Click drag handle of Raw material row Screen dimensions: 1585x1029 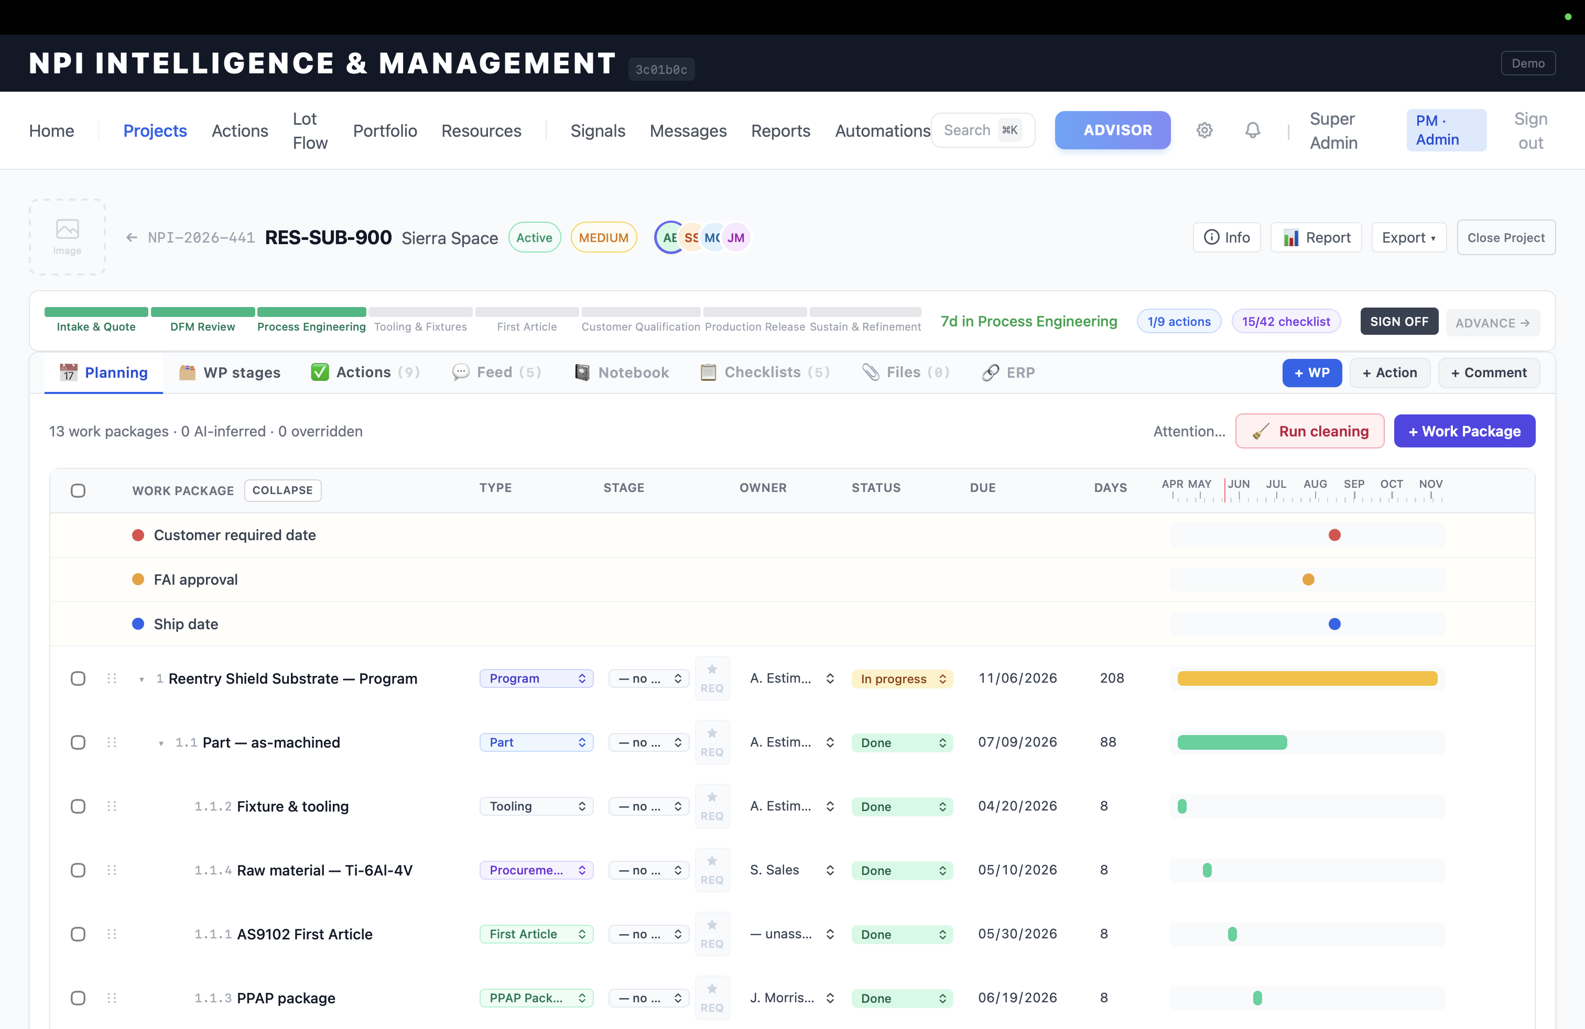(112, 870)
